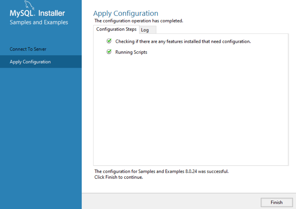The height and width of the screenshot is (209, 296).
Task: Go to Connect To Server step
Action: [x=28, y=49]
